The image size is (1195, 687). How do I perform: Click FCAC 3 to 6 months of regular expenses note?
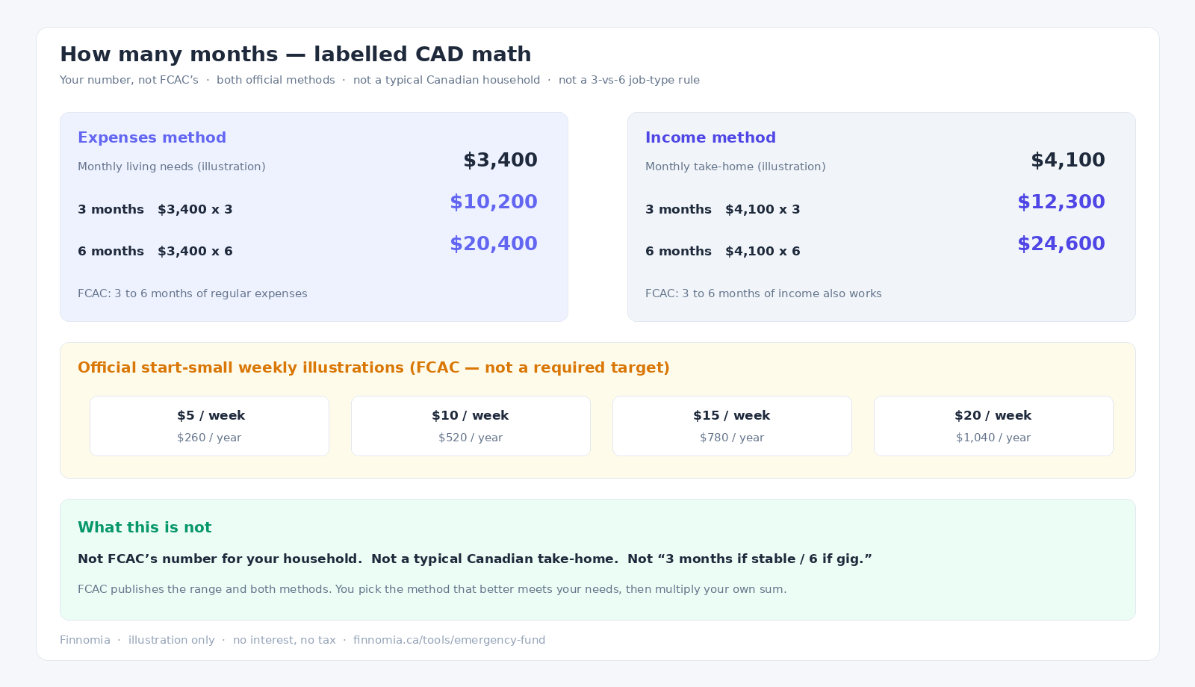coord(193,293)
